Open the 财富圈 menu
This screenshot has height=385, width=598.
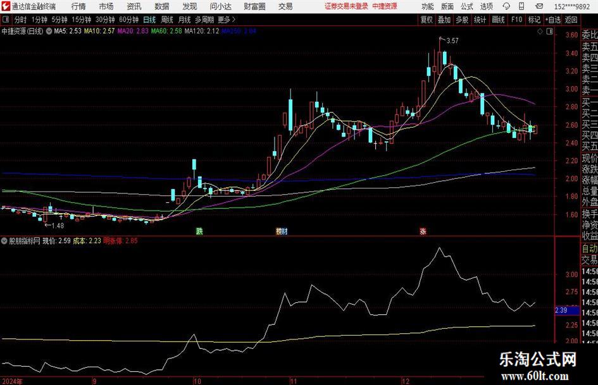coord(255,6)
